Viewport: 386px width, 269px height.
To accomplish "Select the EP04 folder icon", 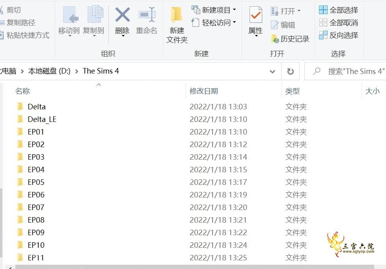I will (x=20, y=170).
